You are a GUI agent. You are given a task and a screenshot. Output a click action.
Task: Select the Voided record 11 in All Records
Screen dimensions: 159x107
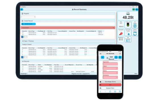tap(59, 68)
